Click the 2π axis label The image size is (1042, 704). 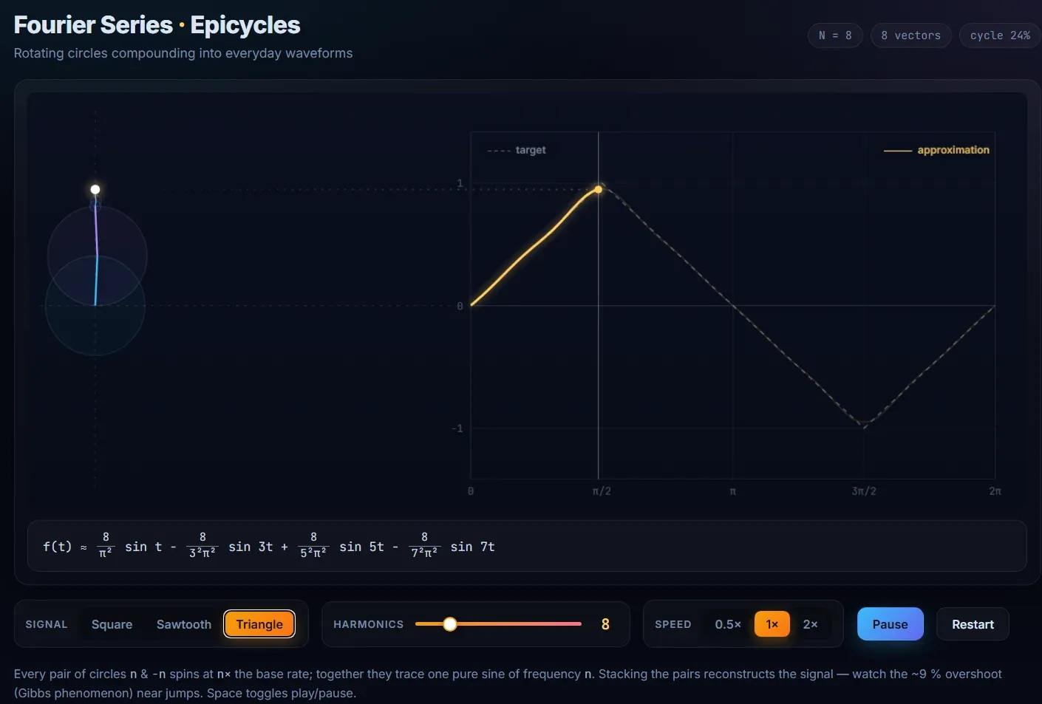(995, 491)
